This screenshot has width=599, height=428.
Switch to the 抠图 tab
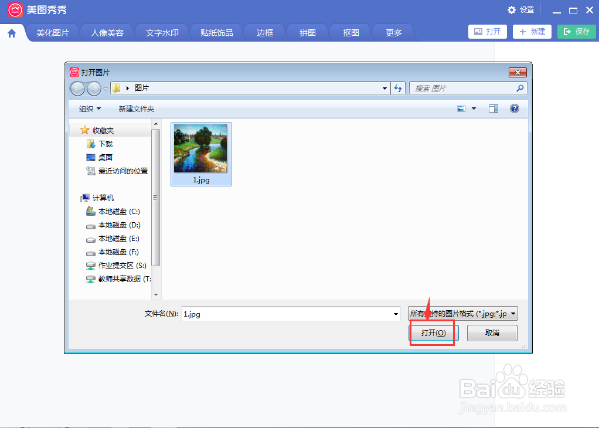coord(350,33)
